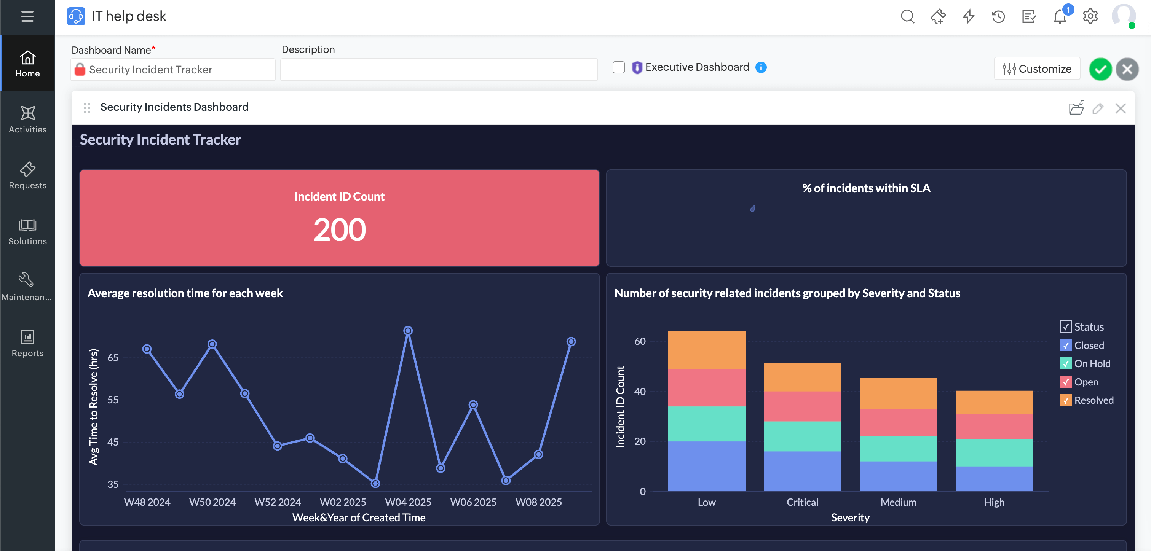Click the open folder icon on the widget

[1076, 108]
